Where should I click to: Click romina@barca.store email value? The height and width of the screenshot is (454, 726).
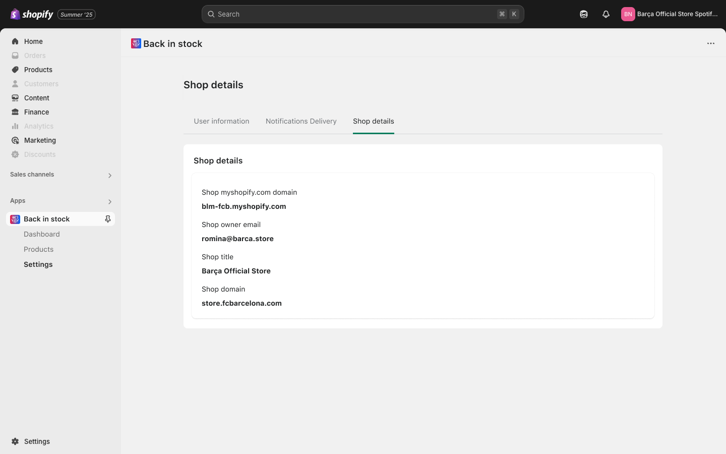(x=237, y=239)
